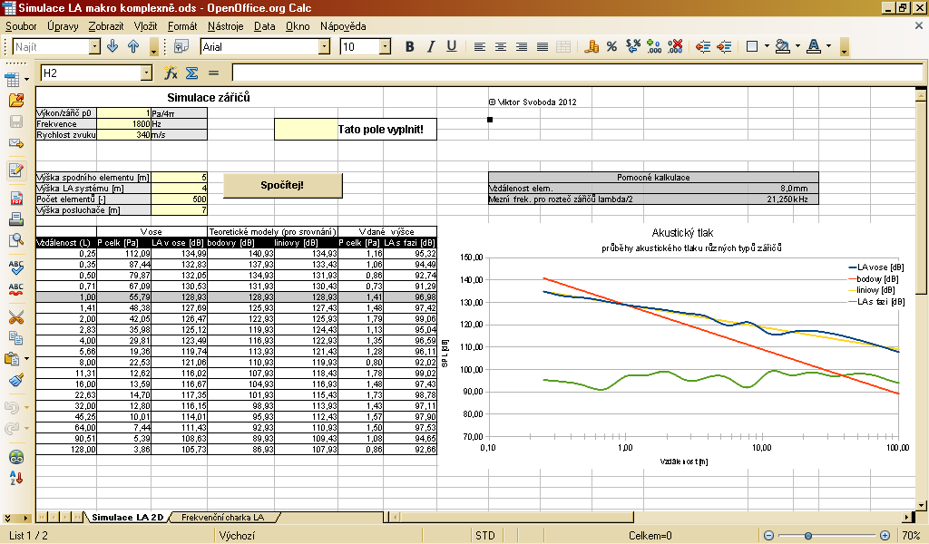Apply percent number format

click(x=612, y=46)
